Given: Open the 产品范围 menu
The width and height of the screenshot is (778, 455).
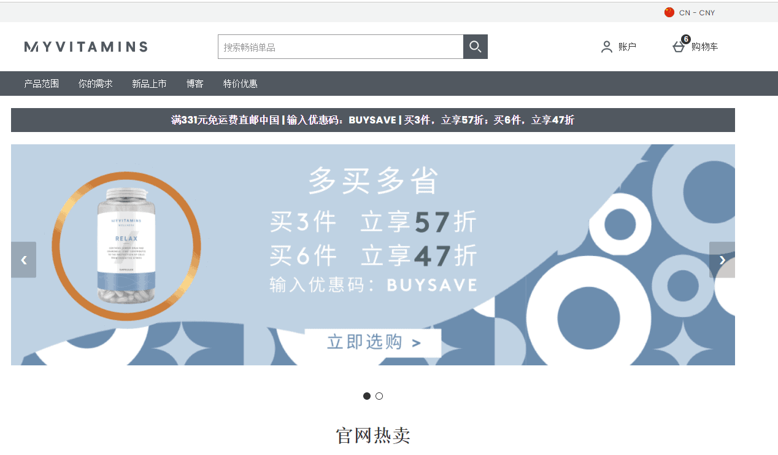Looking at the screenshot, I should 42,84.
